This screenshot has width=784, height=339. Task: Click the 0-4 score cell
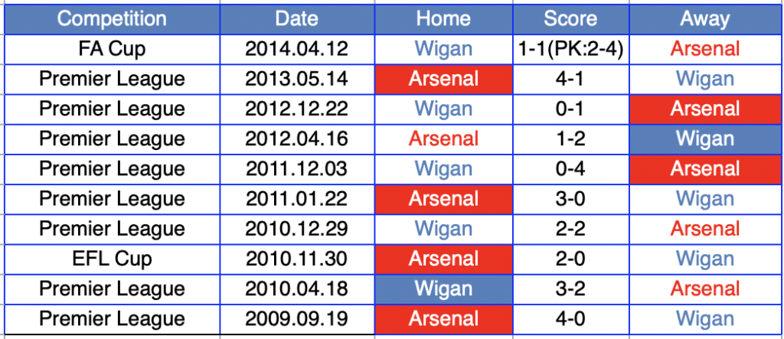pos(570,168)
